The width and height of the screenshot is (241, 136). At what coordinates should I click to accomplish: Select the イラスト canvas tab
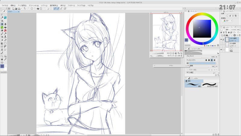coord(14,12)
